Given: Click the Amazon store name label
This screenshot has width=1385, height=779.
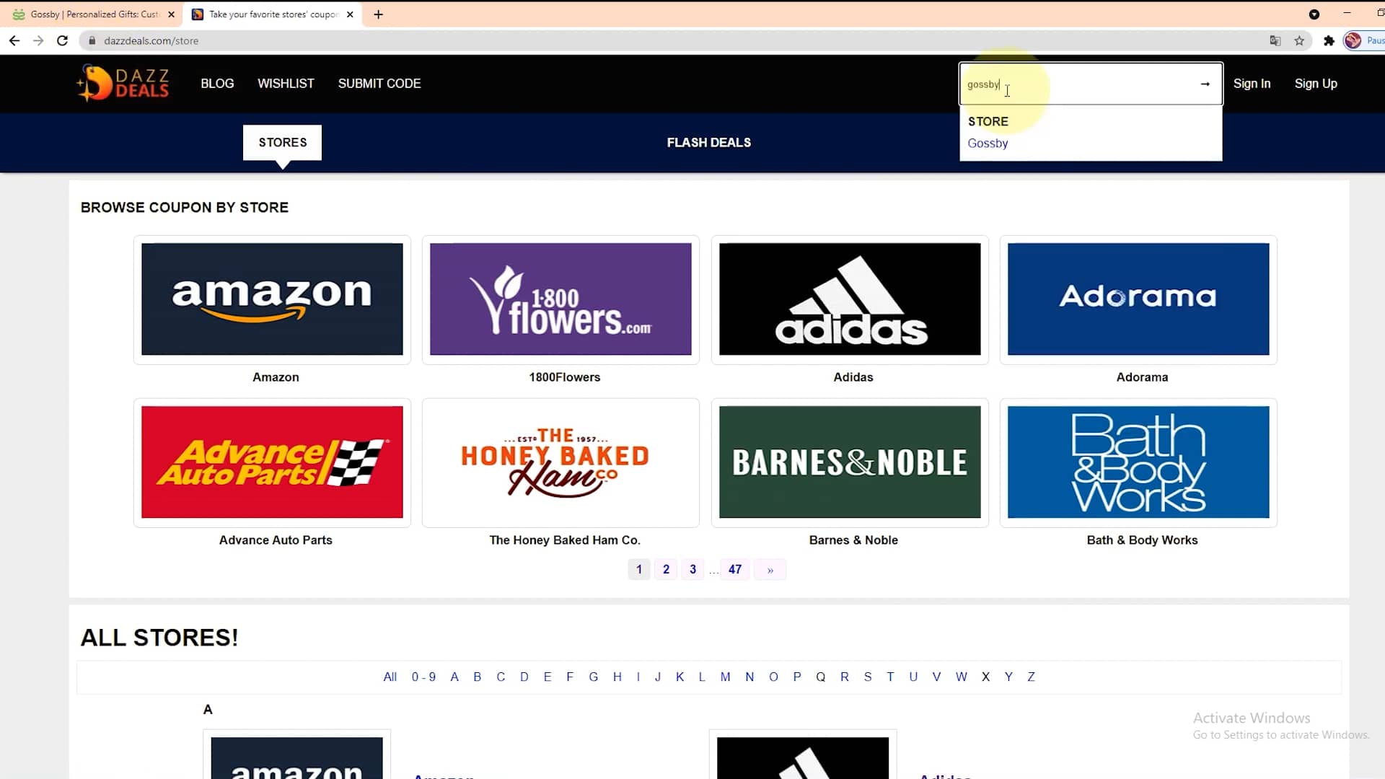Looking at the screenshot, I should pyautogui.click(x=276, y=377).
